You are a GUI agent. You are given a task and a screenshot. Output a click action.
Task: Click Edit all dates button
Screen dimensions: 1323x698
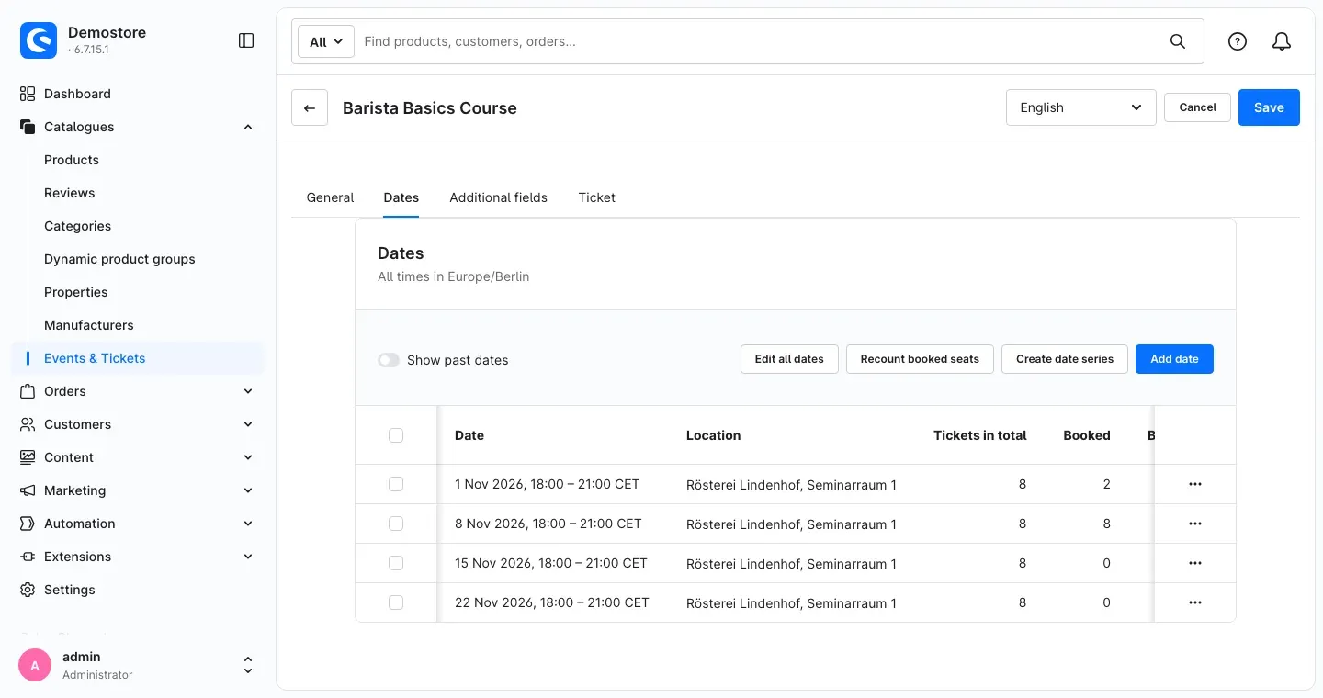[789, 359]
